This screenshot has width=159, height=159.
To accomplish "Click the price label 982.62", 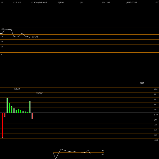I will 39,93.
